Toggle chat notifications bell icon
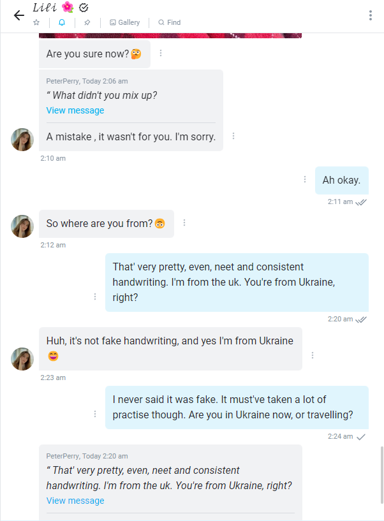This screenshot has width=384, height=521. 62,22
